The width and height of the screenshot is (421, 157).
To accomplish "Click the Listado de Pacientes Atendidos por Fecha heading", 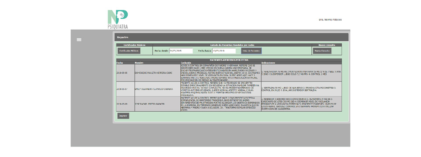I will tap(232, 45).
